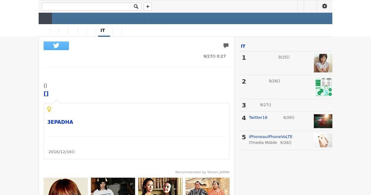Viewport: 371px width, 195px height.
Task: Click ranking item 3 dated 9/27()
Action: [x=286, y=105]
